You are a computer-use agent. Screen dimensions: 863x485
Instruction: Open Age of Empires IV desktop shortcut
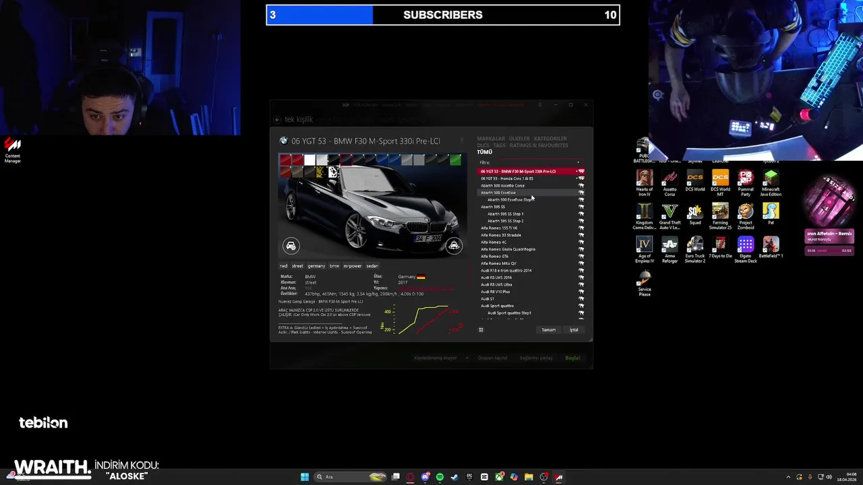click(645, 250)
